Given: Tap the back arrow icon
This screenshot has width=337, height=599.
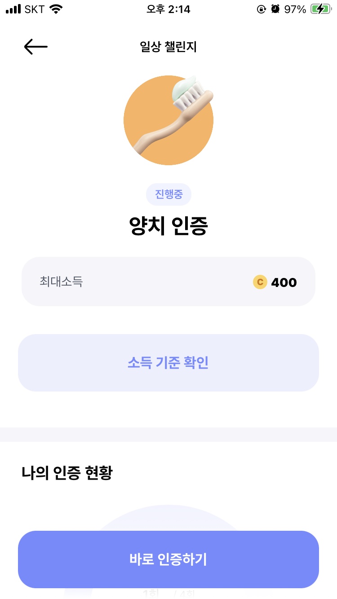Looking at the screenshot, I should coord(35,47).
